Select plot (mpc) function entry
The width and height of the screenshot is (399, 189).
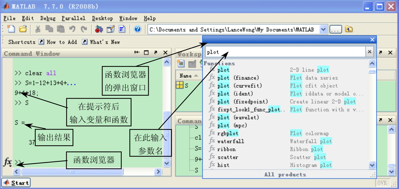[x=286, y=125]
